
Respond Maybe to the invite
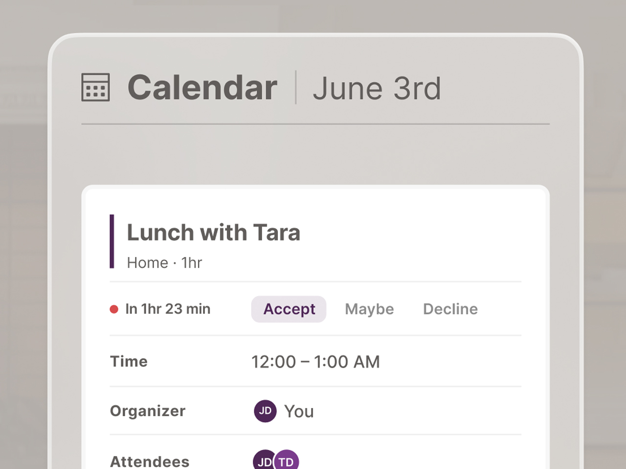click(x=369, y=309)
